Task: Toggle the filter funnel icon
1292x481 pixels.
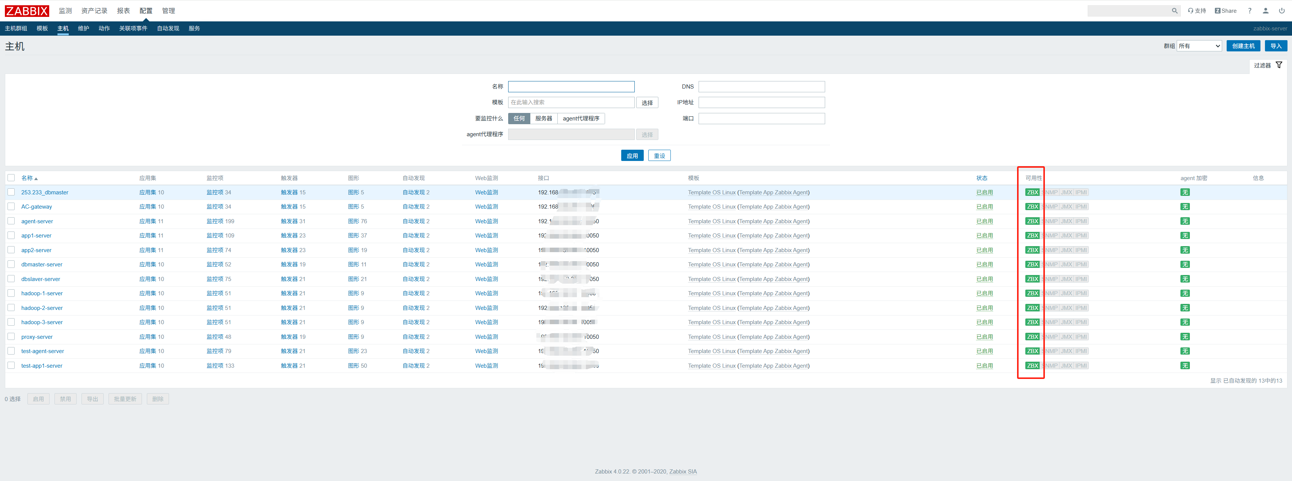Action: pos(1278,65)
